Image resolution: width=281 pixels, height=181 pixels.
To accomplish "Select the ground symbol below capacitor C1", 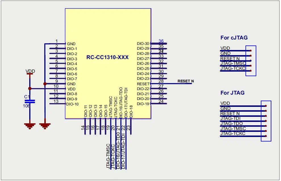I will tap(30, 126).
